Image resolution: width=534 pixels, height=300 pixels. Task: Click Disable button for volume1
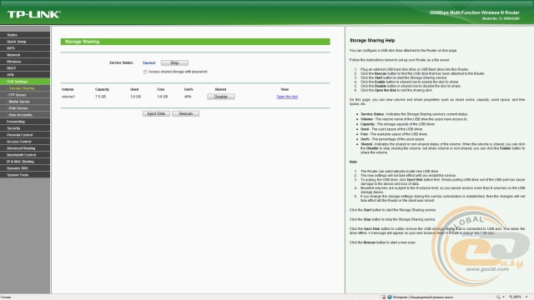click(x=220, y=97)
